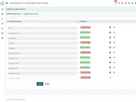Open the footer technology company link
Image resolution: width=136 pixels, height=102 pixels.
20,100
